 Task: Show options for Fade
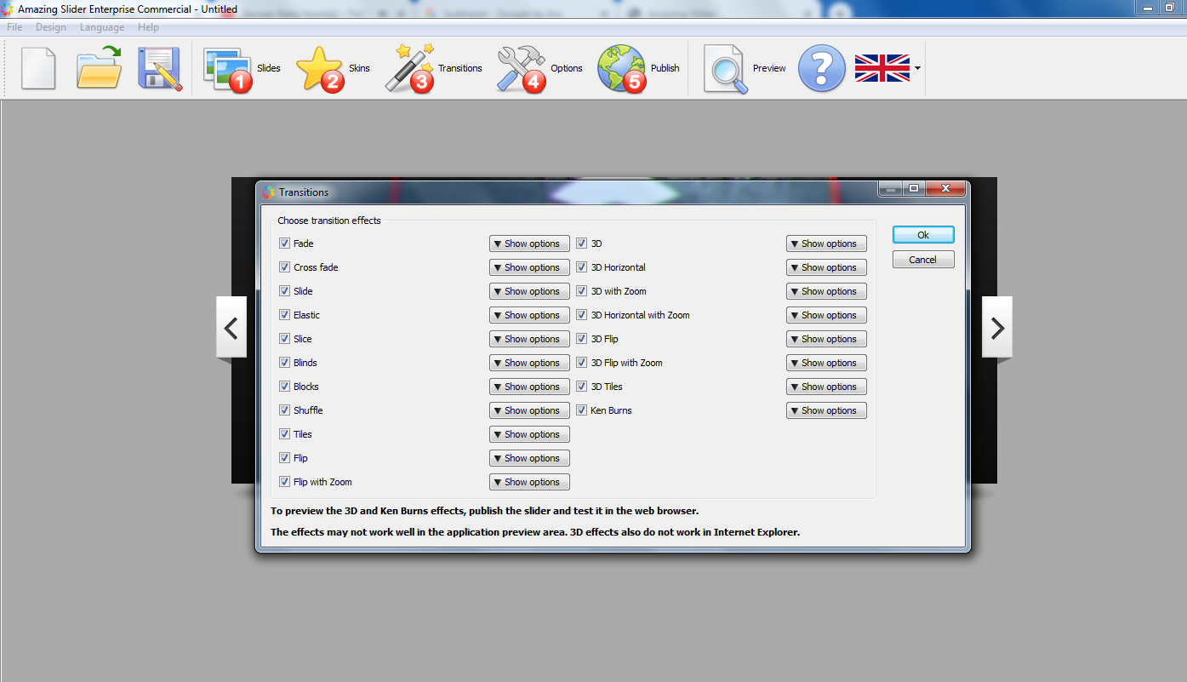pos(529,244)
